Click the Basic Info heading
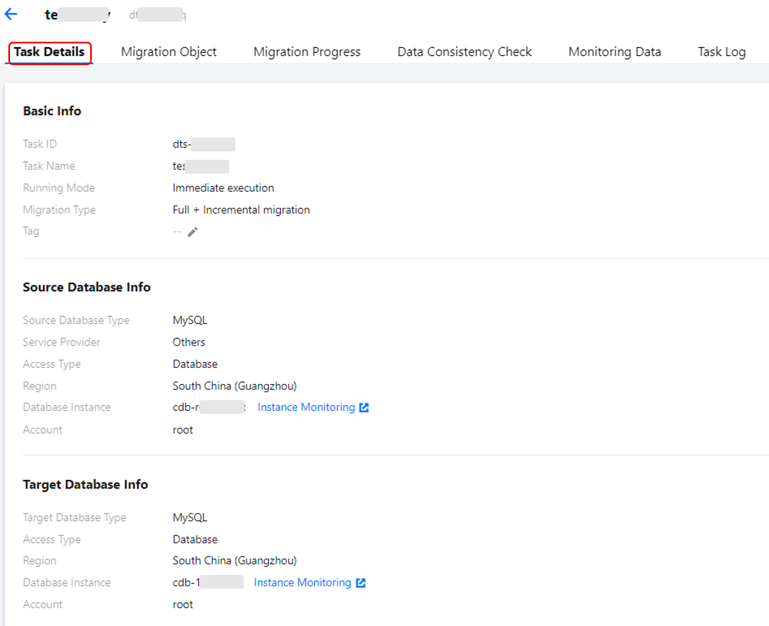Viewport: 769px width, 626px height. coord(52,111)
